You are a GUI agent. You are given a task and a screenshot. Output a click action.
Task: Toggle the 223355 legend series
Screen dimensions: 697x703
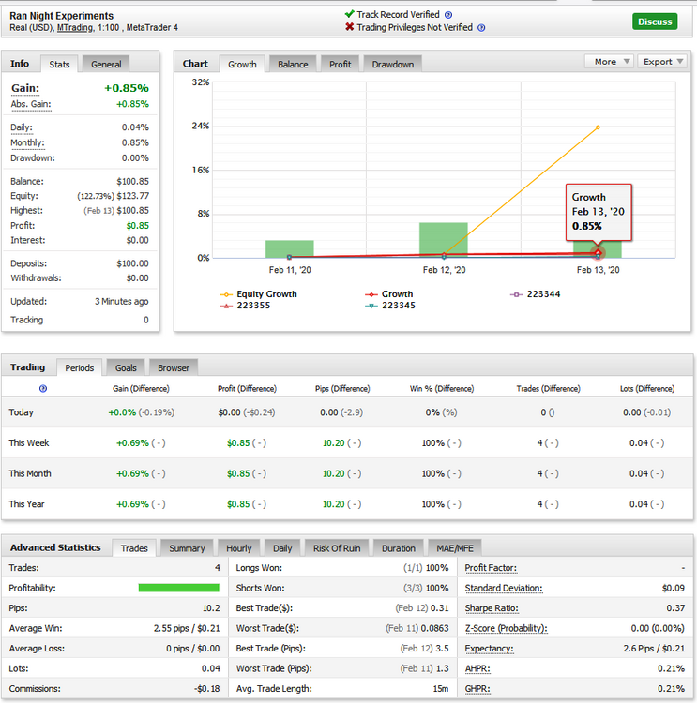[245, 306]
